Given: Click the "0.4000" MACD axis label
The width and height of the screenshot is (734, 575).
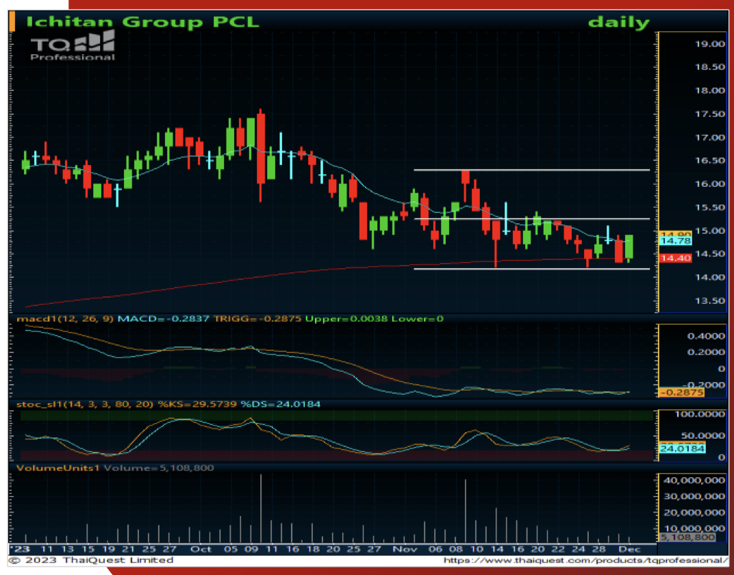Looking at the screenshot, I should tap(706, 336).
